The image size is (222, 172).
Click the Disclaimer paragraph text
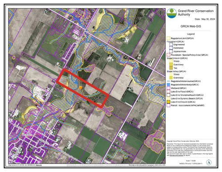point(190,149)
